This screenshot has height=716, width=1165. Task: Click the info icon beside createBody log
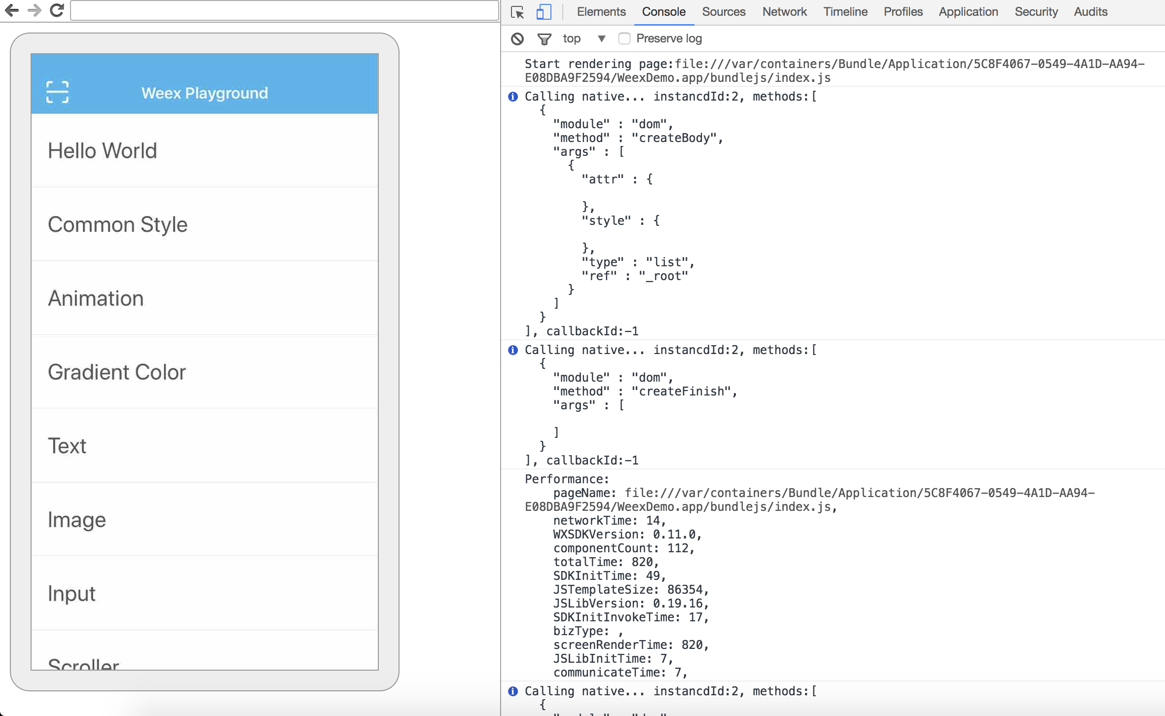point(513,97)
